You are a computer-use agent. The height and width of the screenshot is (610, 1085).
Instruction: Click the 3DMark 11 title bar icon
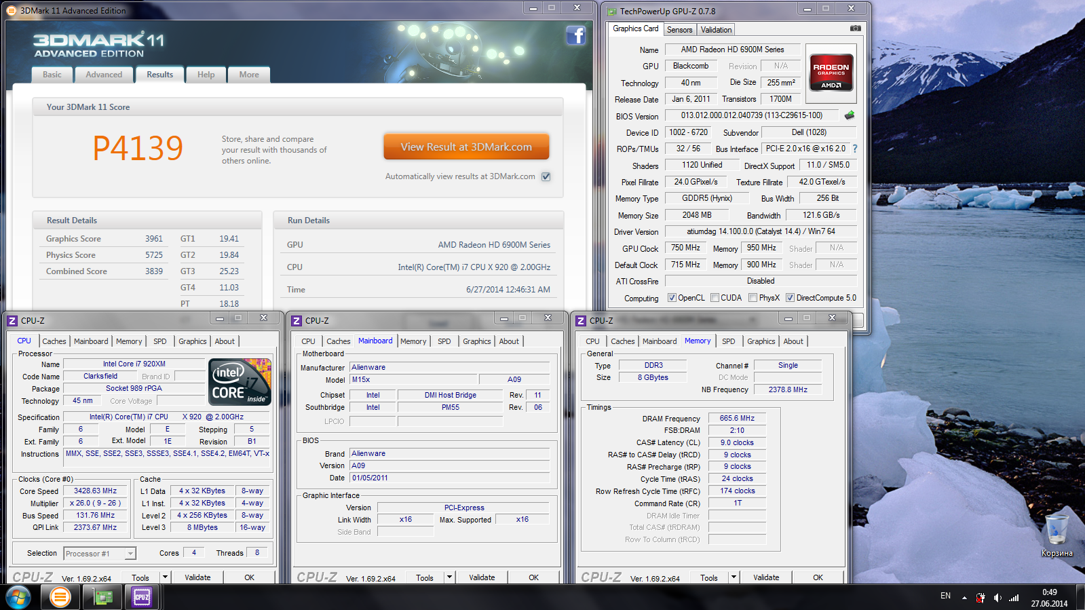click(12, 10)
